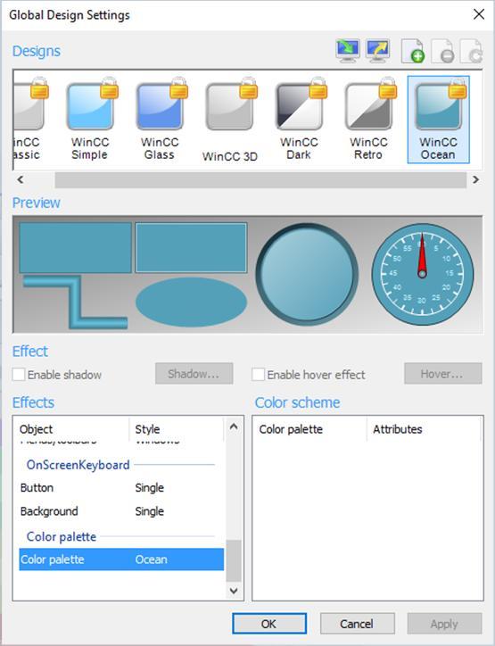Click the Object column header
The height and width of the screenshot is (646, 495).
coord(72,429)
